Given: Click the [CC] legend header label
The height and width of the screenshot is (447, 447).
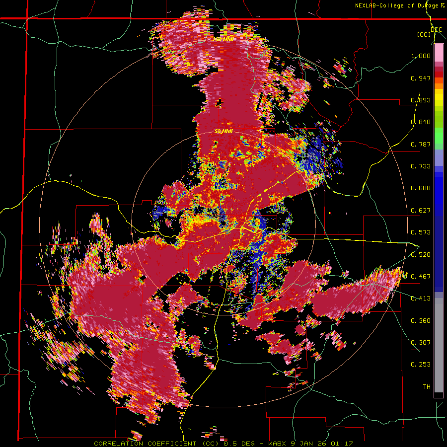Looking at the screenshot, I should point(424,34).
